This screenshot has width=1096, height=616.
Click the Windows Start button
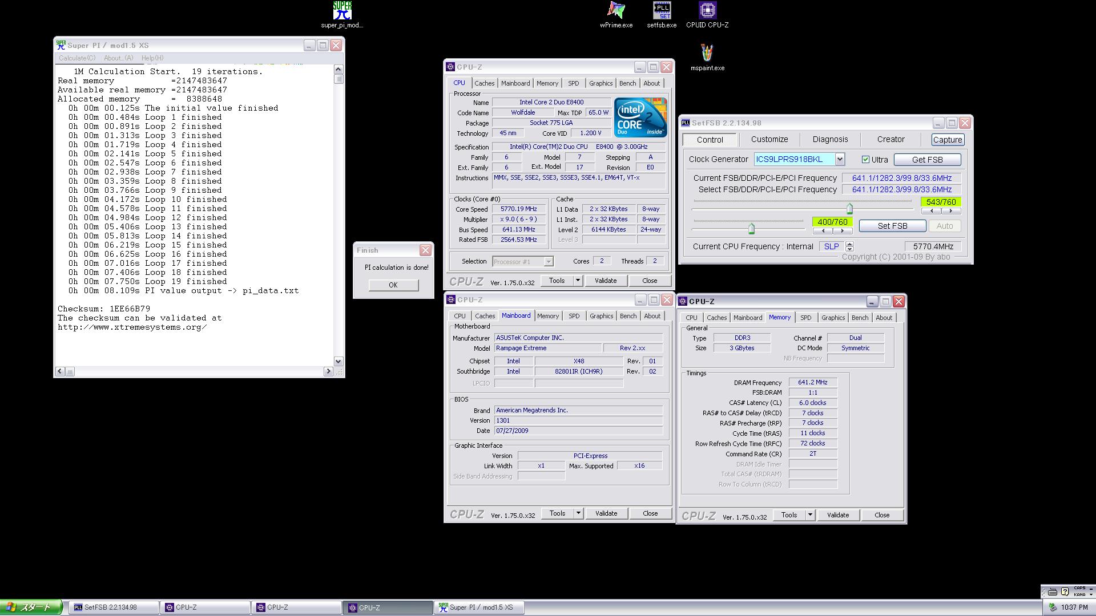[31, 607]
